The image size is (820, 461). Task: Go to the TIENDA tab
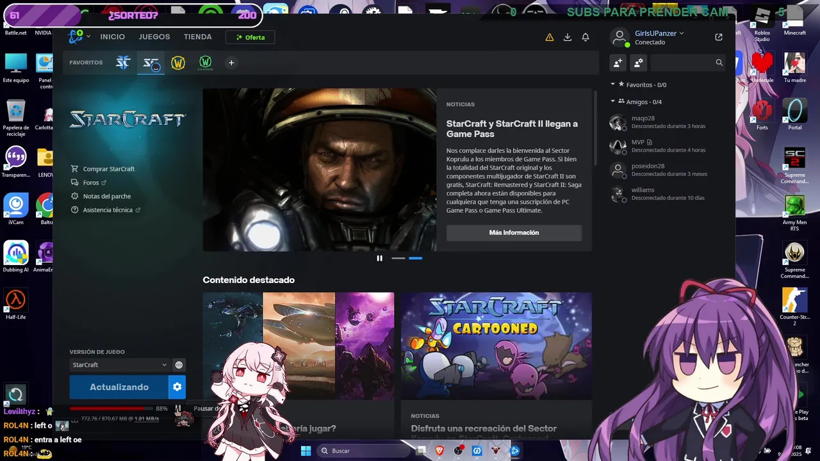[x=198, y=37]
